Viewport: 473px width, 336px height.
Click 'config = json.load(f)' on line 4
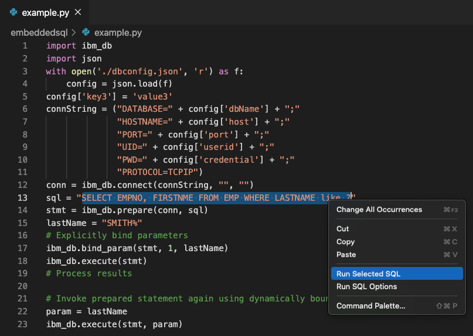tap(119, 84)
